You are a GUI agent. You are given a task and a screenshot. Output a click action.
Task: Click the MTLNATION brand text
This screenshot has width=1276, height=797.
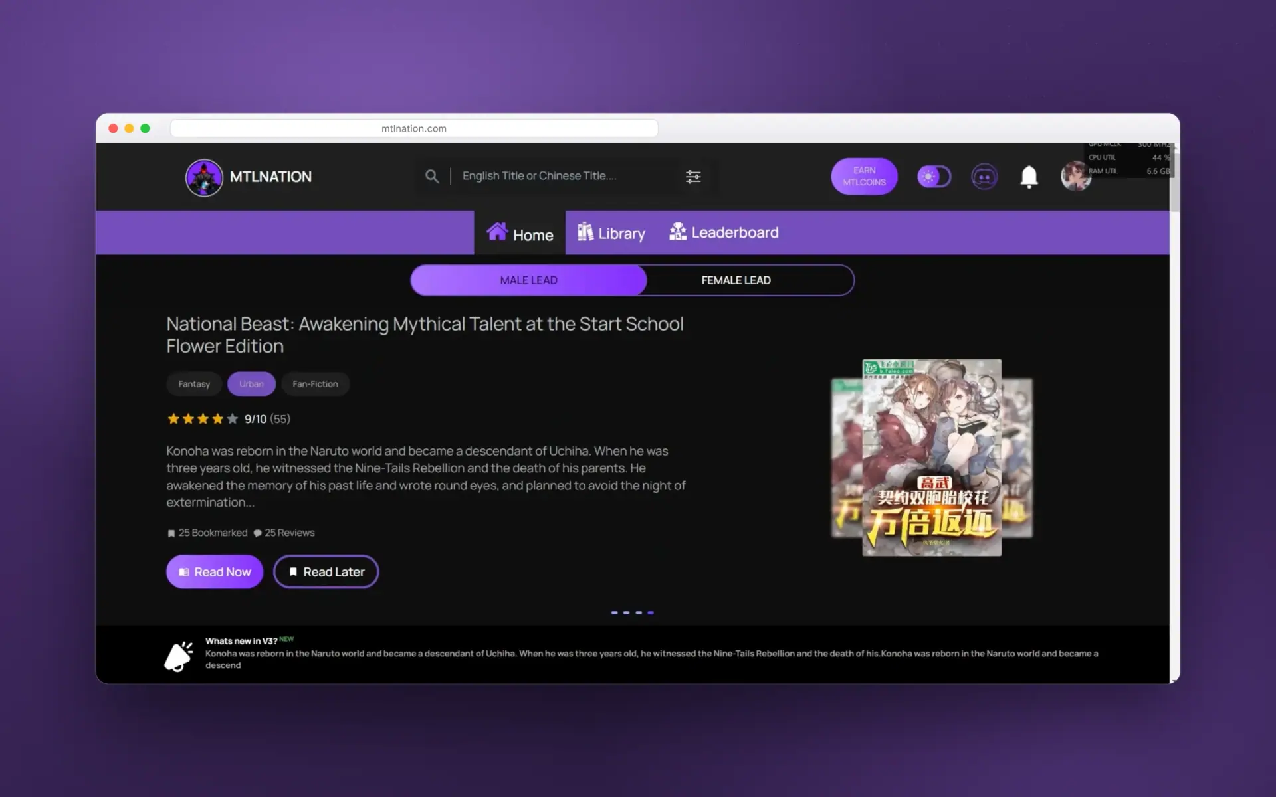tap(270, 177)
